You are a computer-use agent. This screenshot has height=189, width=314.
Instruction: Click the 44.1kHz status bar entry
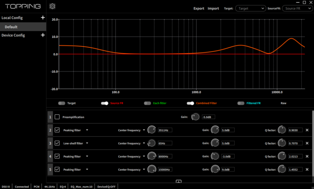tap(50, 187)
